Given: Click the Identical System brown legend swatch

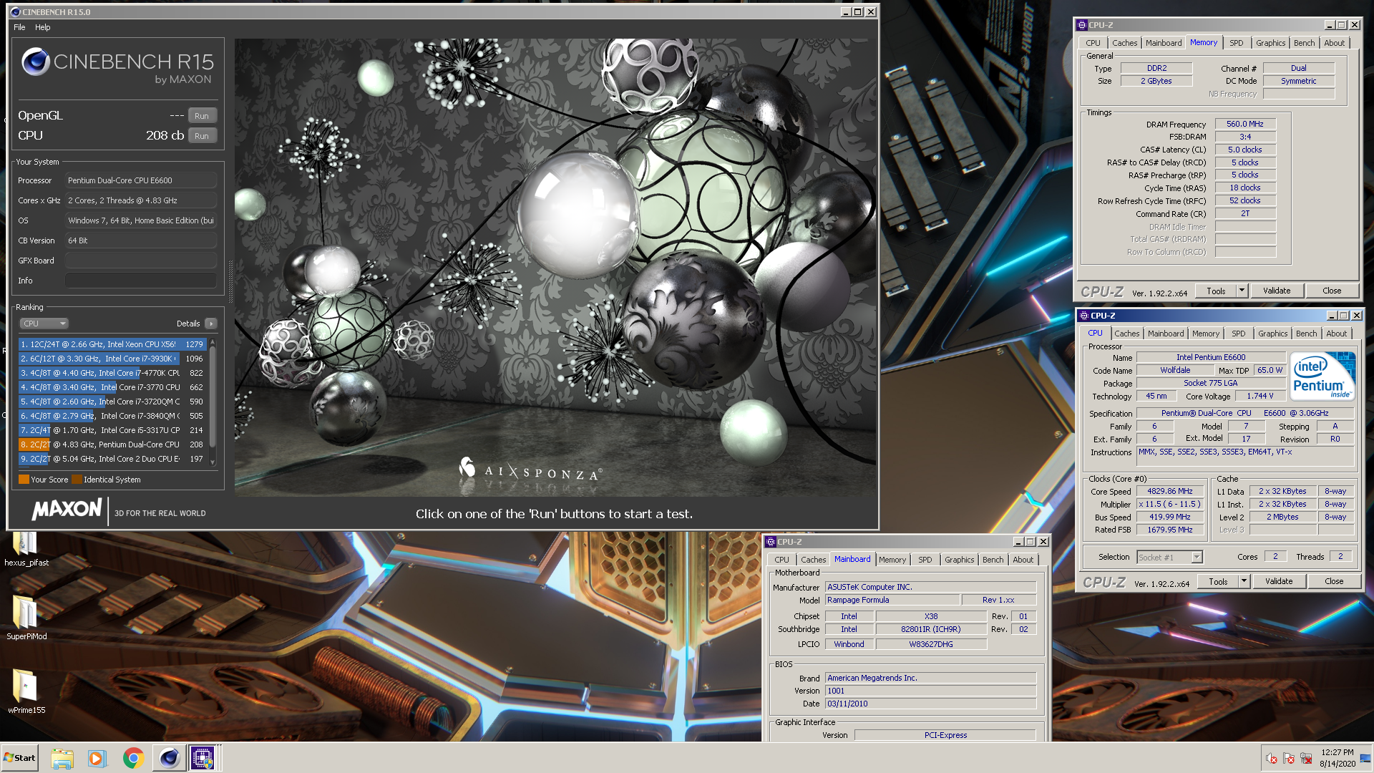Looking at the screenshot, I should [x=77, y=480].
